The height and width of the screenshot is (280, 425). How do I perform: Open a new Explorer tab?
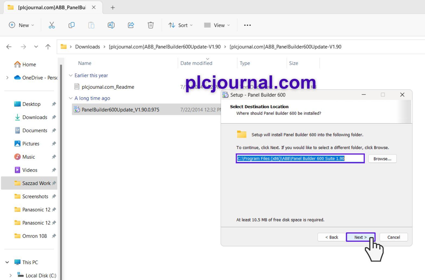(x=113, y=8)
